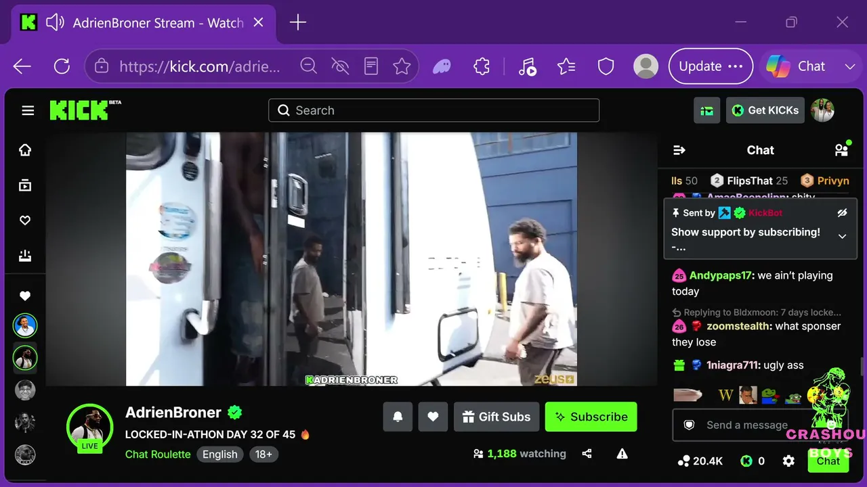Open Browse categories in the Kick sidebar

pos(25,185)
